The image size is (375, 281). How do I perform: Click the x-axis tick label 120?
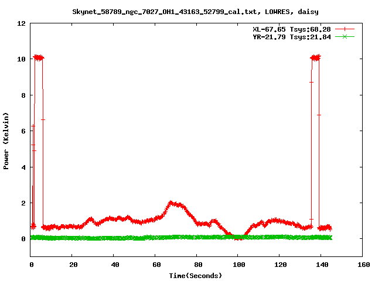(281, 265)
